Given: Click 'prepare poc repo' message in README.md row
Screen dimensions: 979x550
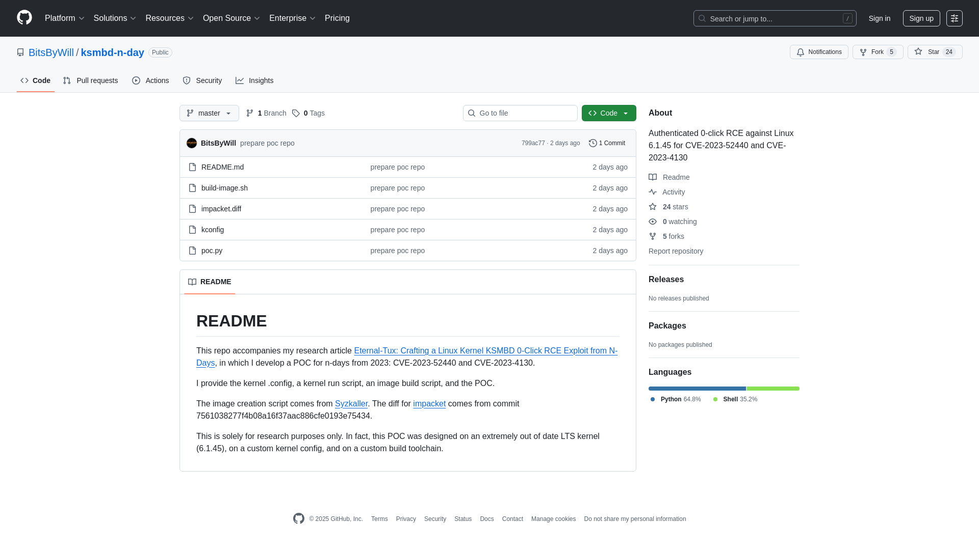Looking at the screenshot, I should (397, 167).
